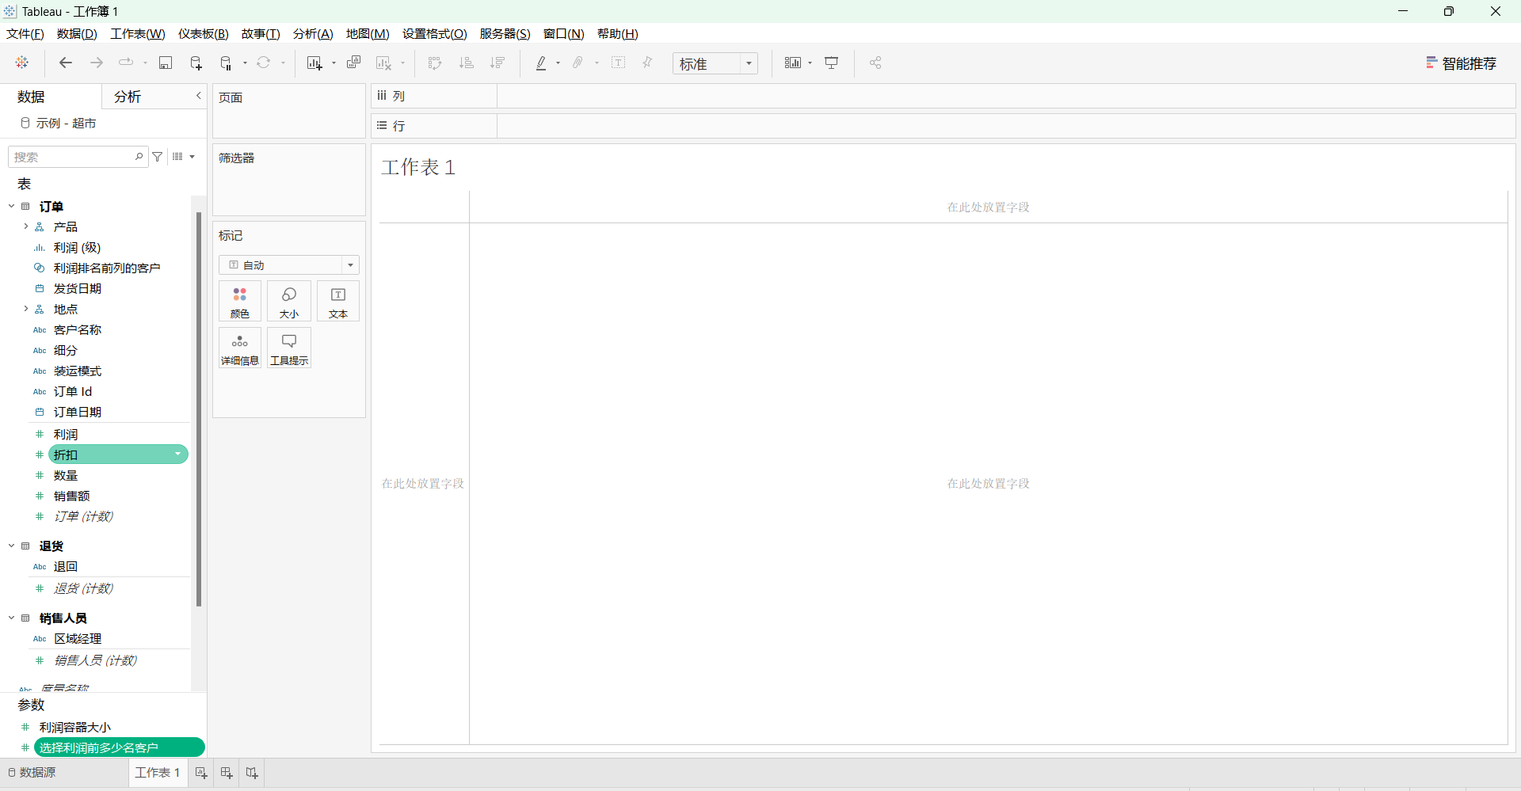
Task: Open the 智能推荐 Show Me panel
Action: point(1462,63)
